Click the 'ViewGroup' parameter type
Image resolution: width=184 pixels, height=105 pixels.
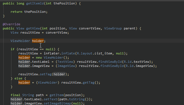pyautogui.click(x=113, y=28)
